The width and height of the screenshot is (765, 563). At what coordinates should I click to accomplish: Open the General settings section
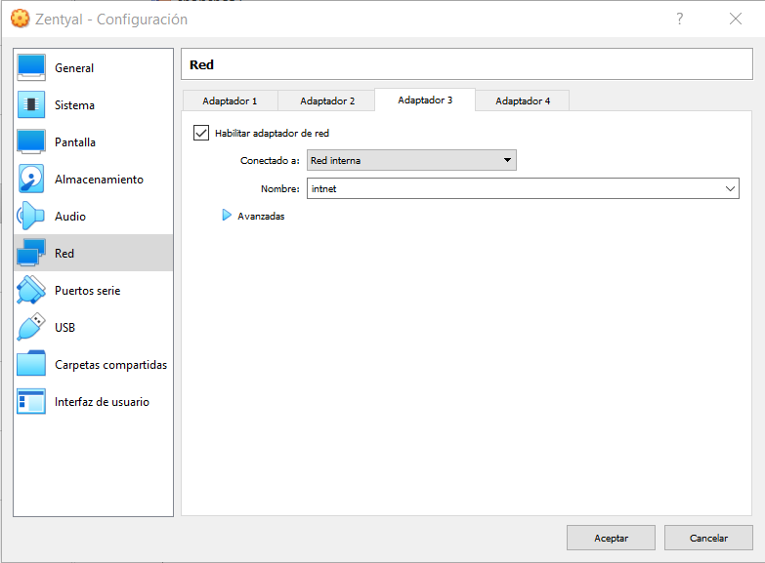[74, 68]
